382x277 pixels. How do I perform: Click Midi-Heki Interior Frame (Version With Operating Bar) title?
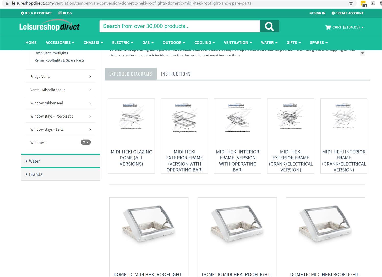[238, 161]
